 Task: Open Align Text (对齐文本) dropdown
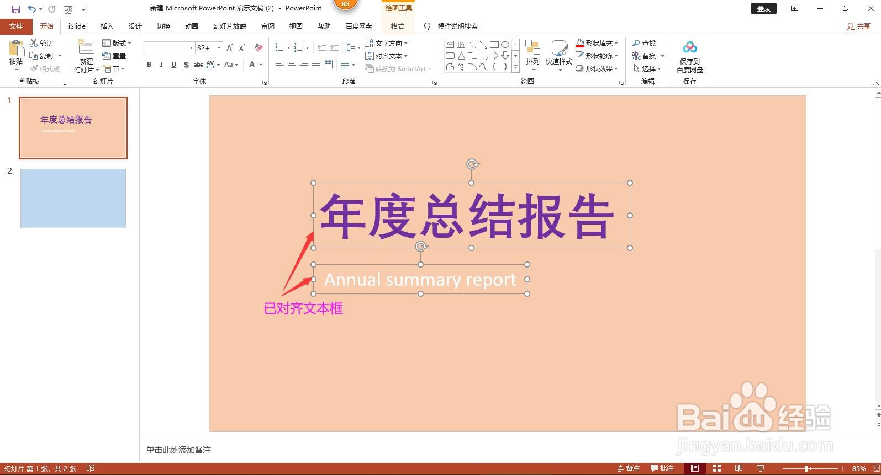point(386,56)
